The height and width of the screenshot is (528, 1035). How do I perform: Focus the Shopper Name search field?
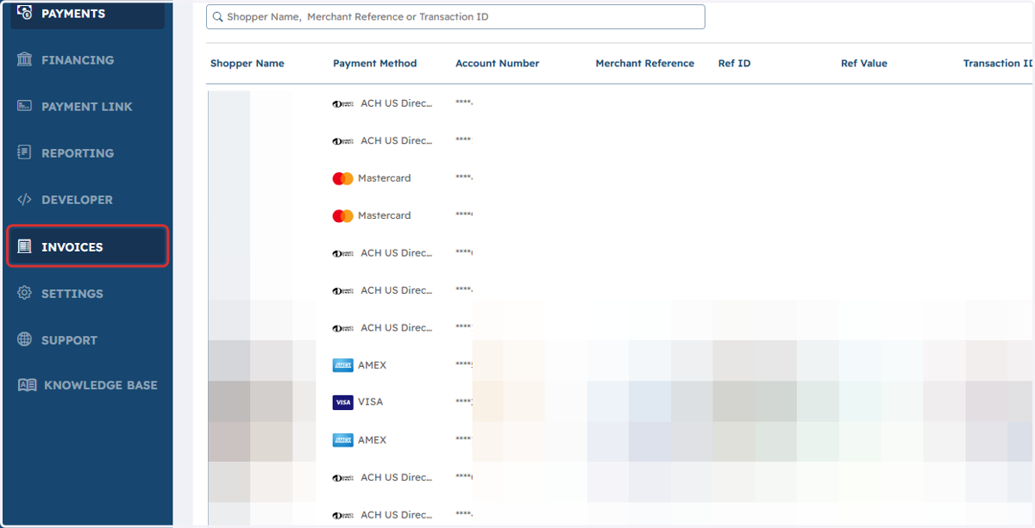tap(455, 16)
